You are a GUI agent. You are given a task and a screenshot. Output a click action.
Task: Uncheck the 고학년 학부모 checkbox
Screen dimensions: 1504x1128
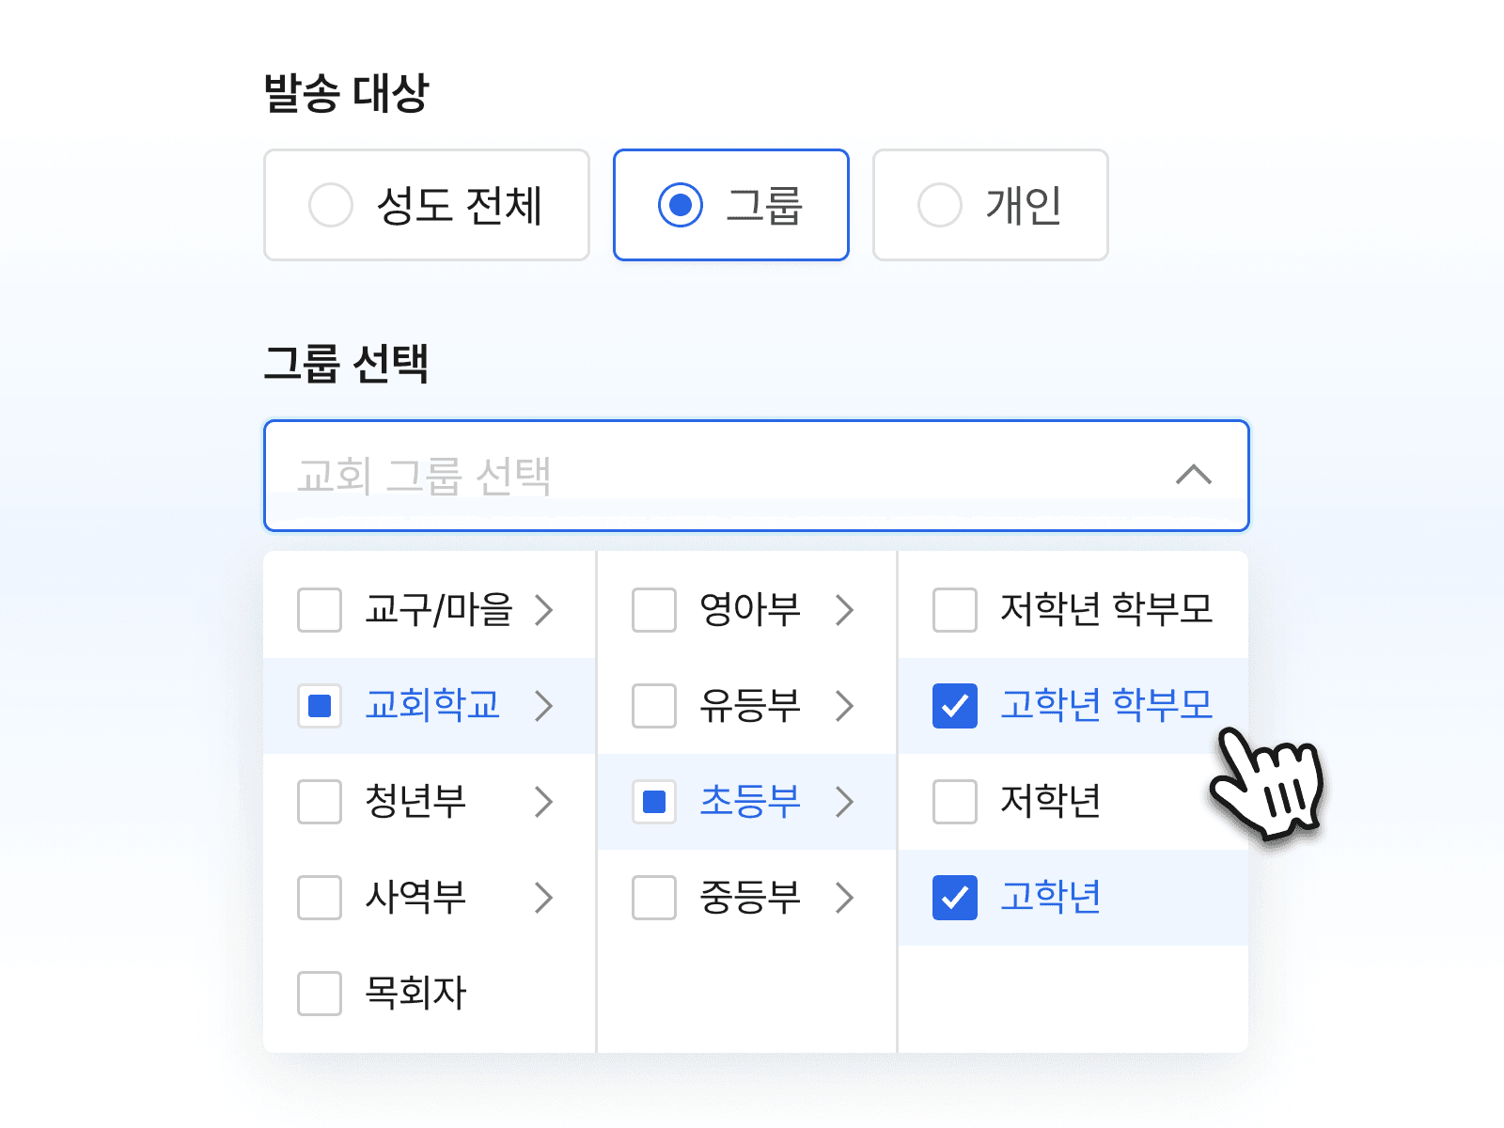[954, 706]
